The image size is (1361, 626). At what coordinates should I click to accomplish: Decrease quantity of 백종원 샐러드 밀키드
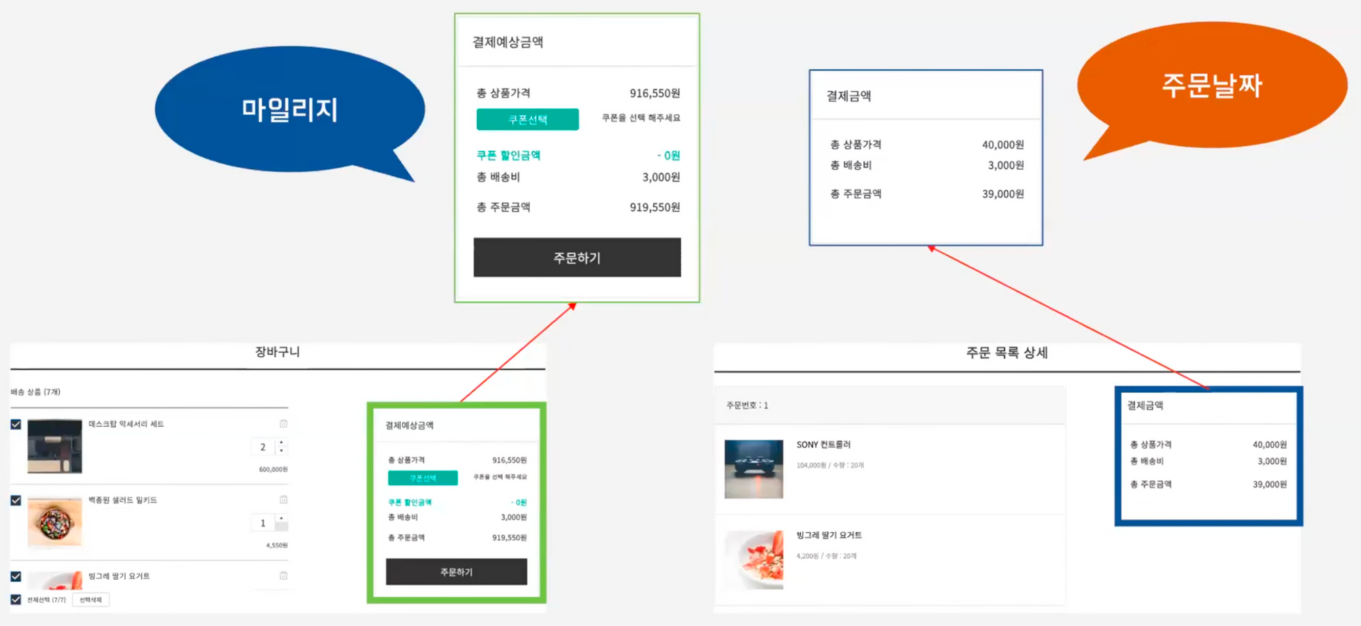click(x=282, y=527)
